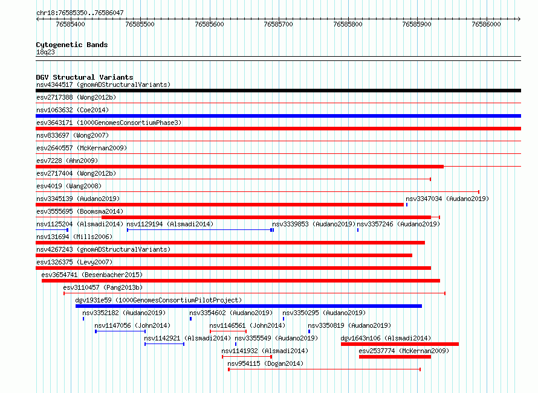Click the nsv833697 (Wong2007) label
Screen dimensions: 538x393
73,135
